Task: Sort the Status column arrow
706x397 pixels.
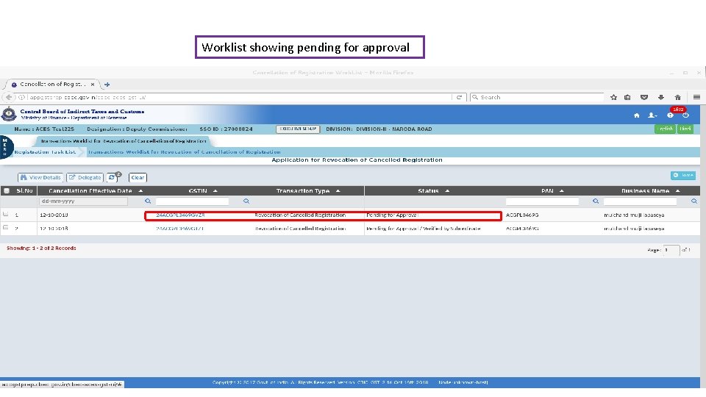Action: (447, 191)
